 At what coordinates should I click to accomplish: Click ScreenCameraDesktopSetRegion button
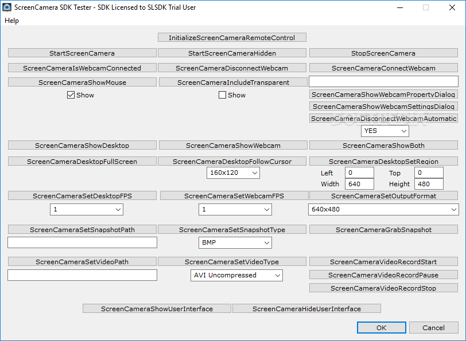383,161
